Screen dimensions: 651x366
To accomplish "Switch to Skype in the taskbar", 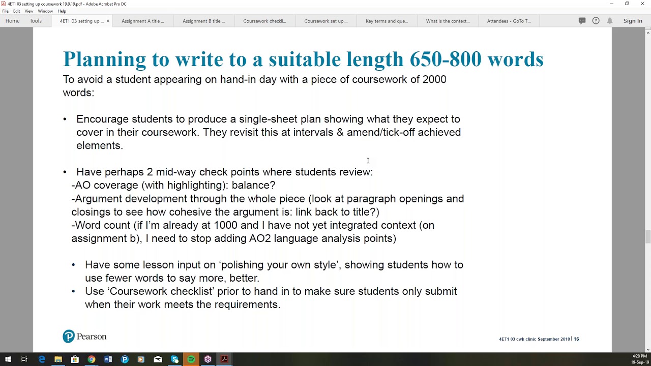I will [174, 359].
